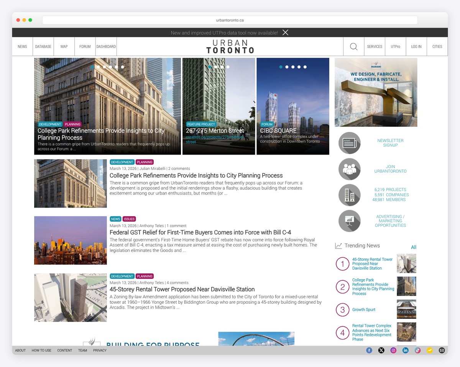This screenshot has height=367, width=460.
Task: Open the DATABASE section from the top menu
Action: coord(43,46)
